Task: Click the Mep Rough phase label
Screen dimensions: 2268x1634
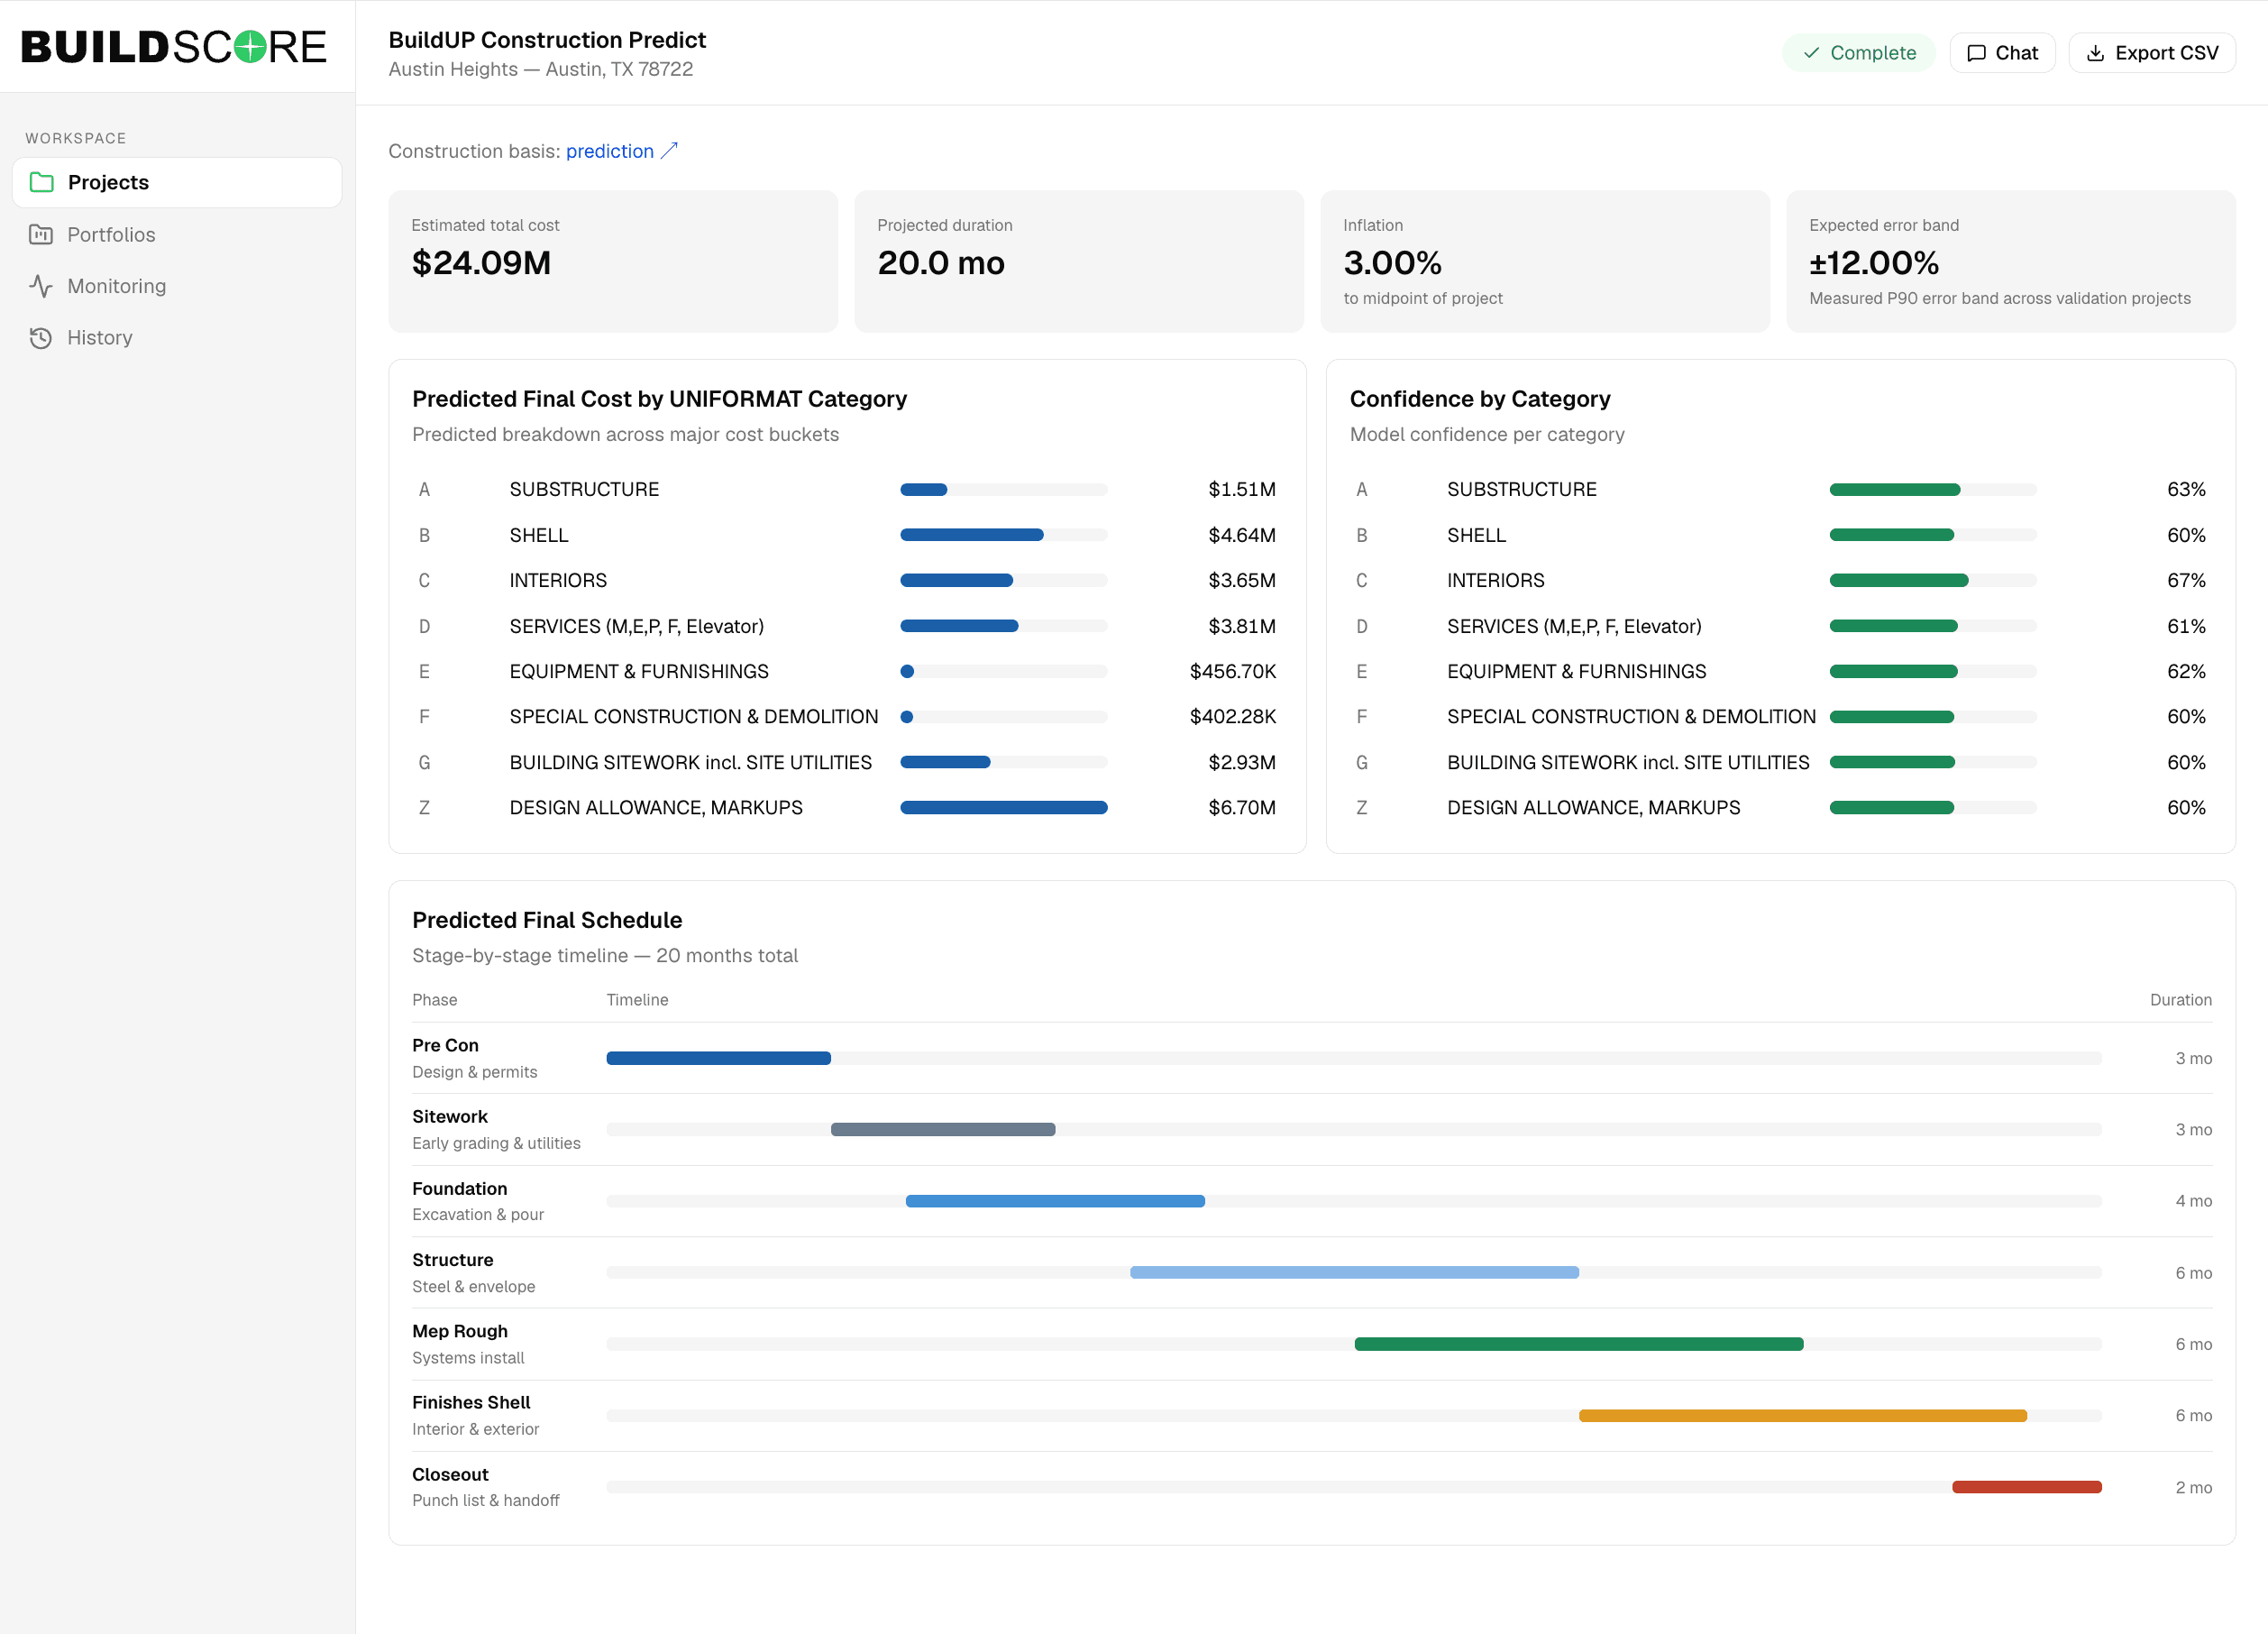Action: click(460, 1331)
